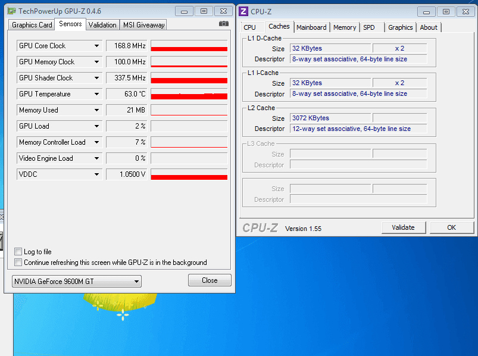Viewport: 478px width, 356px height.
Task: Click the 7 % memory controller load value
Action: click(127, 142)
